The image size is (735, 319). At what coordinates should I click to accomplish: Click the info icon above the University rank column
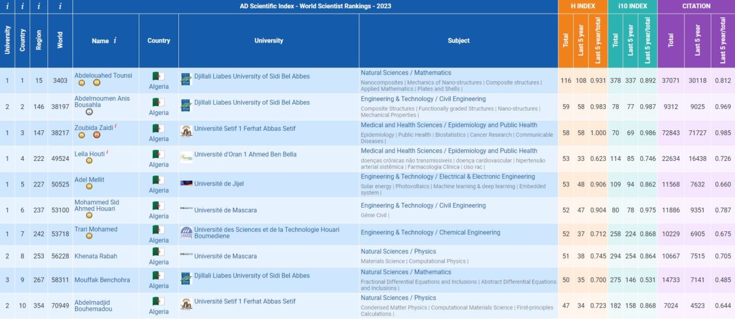(x=7, y=7)
